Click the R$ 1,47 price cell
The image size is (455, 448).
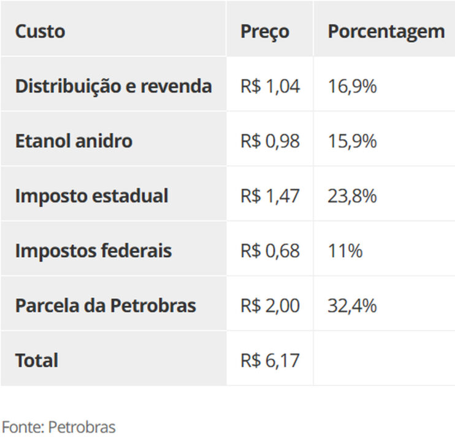270,196
